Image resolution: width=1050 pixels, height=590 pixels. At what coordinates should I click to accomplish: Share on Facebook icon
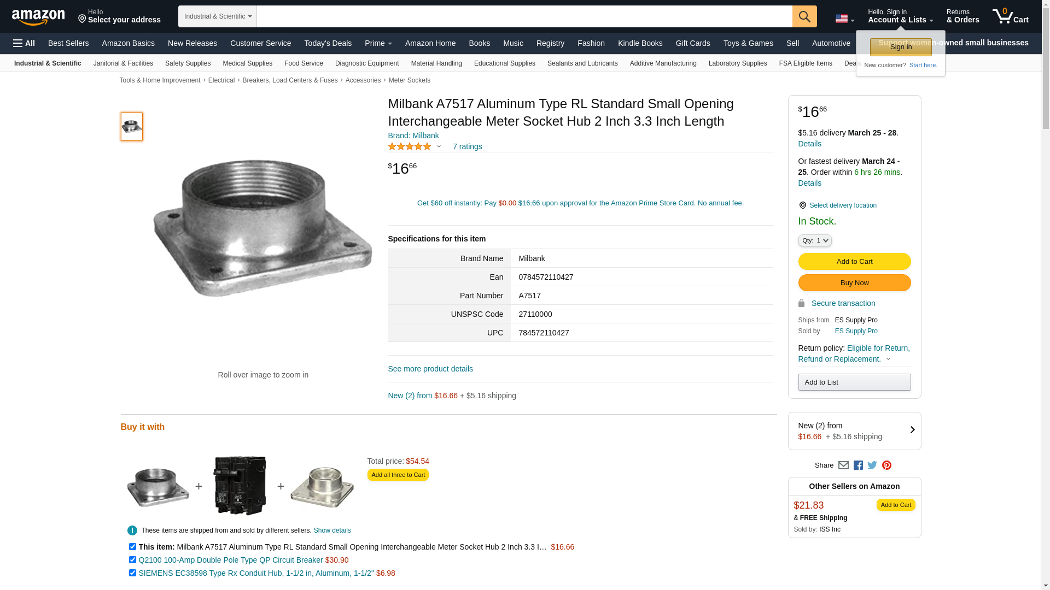(858, 465)
